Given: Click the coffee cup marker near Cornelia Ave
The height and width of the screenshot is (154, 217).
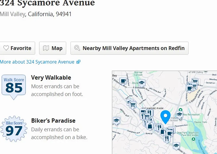Looking at the screenshot, I should 123,81.
